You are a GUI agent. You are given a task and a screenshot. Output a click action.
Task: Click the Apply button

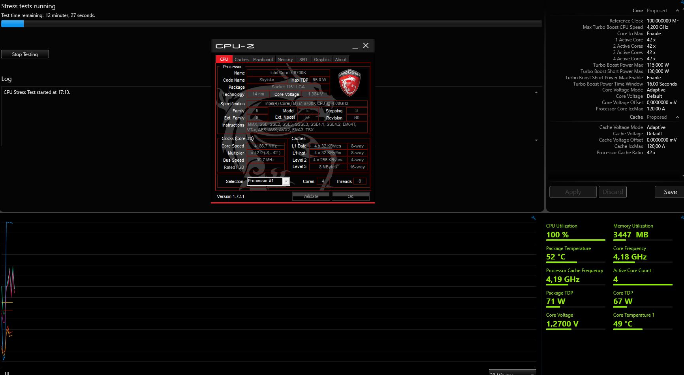tap(573, 192)
